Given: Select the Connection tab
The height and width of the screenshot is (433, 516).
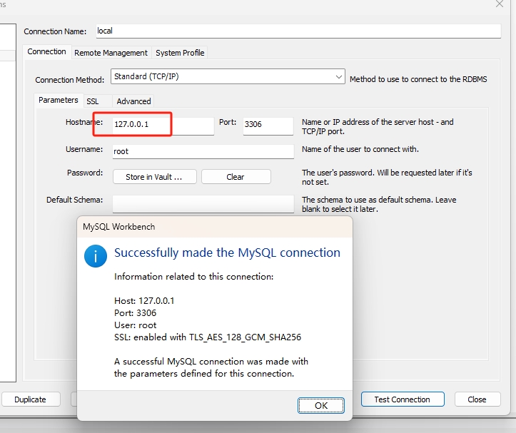Looking at the screenshot, I should [46, 52].
